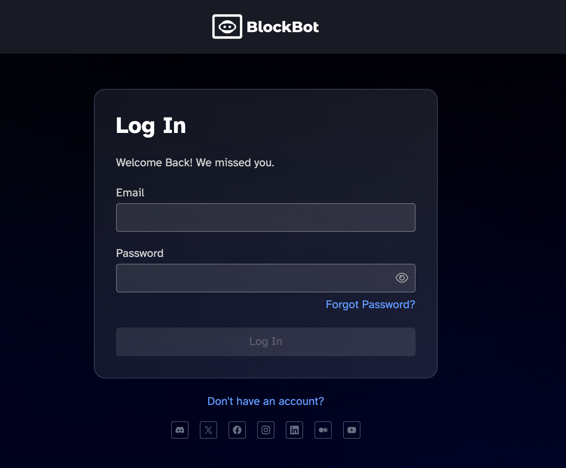The width and height of the screenshot is (566, 468).
Task: Click the BlockBot robot logo
Action: tap(227, 26)
